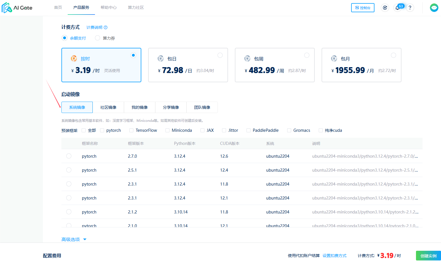Open the 算力社区 community nav item
Image resolution: width=441 pixels, height=261 pixels.
coord(136,7)
